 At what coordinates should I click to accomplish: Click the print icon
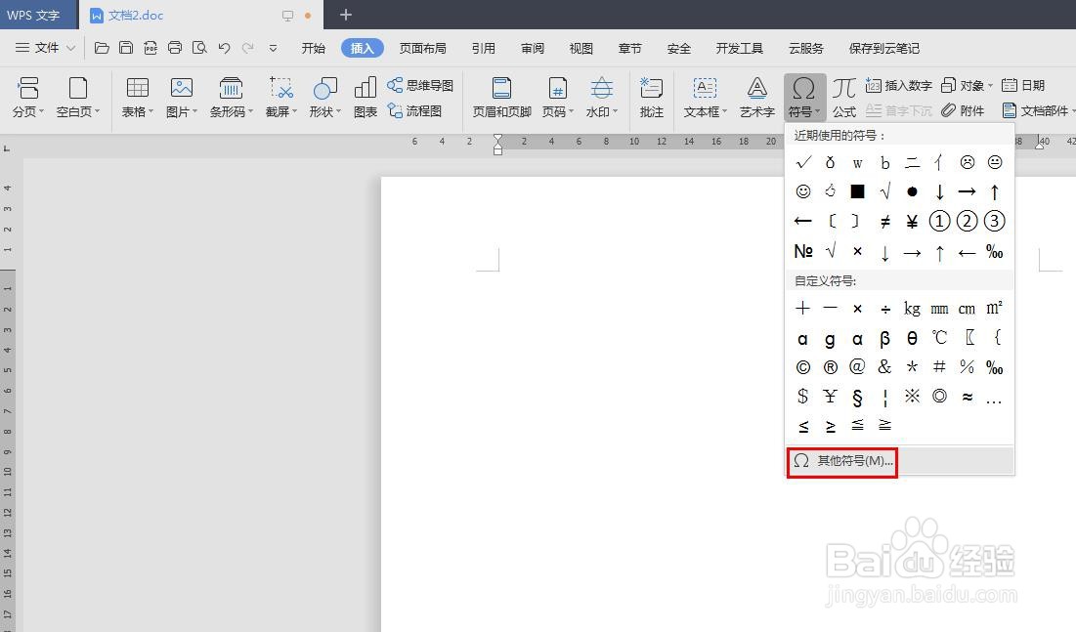pos(175,48)
